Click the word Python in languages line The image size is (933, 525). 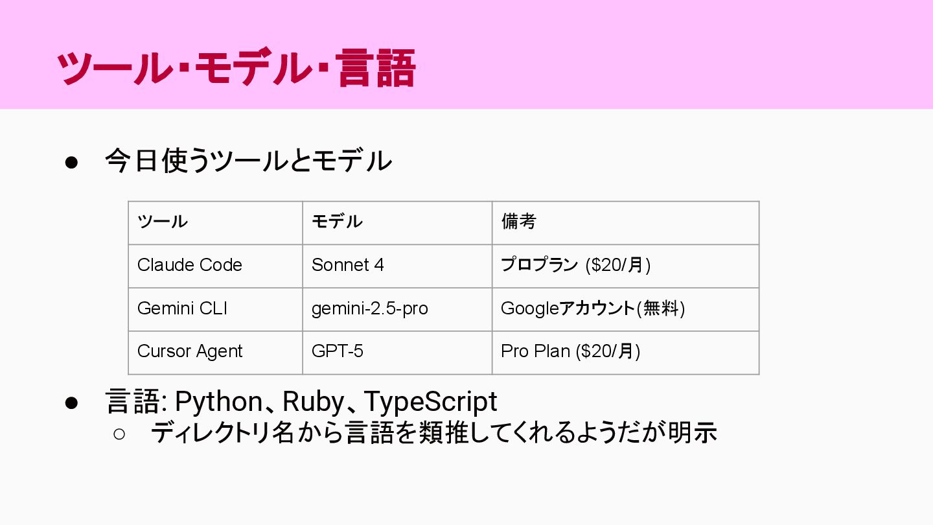click(x=218, y=402)
